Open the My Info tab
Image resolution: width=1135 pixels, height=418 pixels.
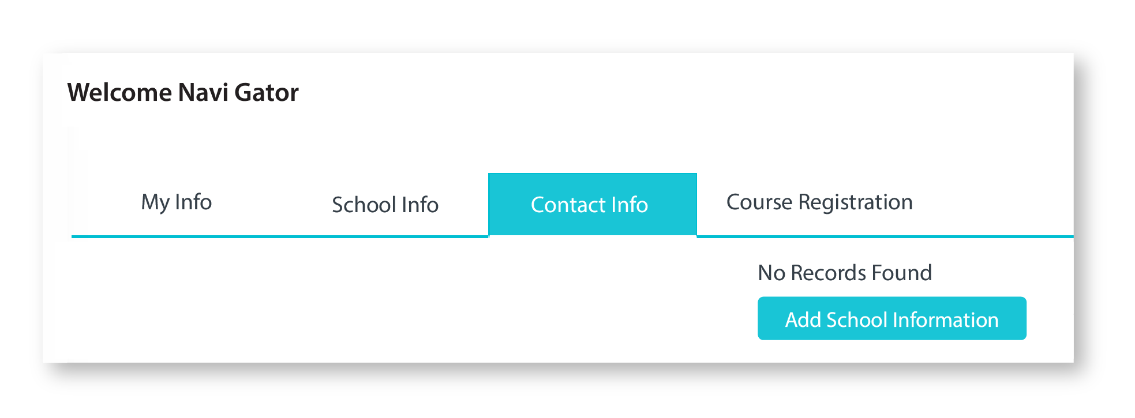click(x=177, y=202)
